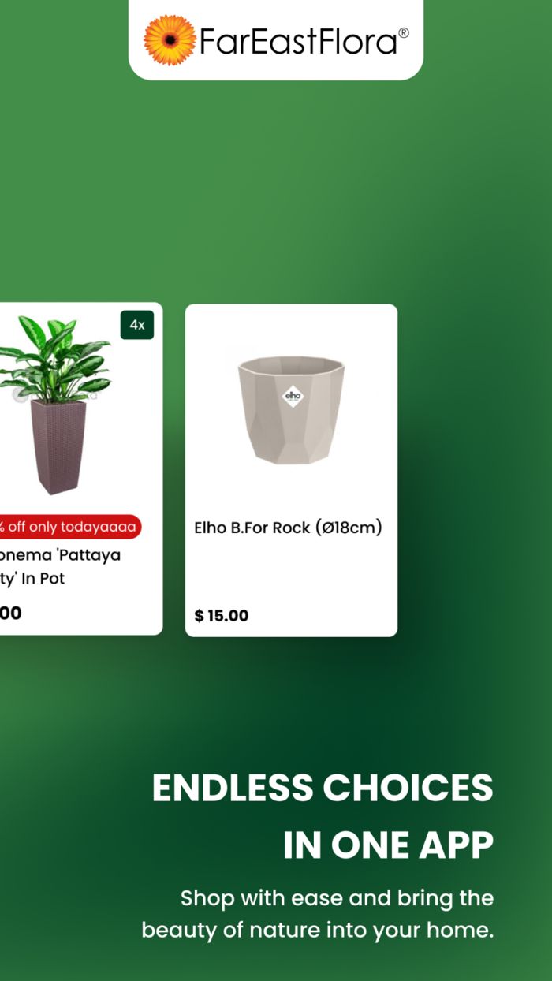Open the 'Pattaya Beauty' In Pot product title
Viewport: 552px width, 981px height.
click(x=60, y=566)
